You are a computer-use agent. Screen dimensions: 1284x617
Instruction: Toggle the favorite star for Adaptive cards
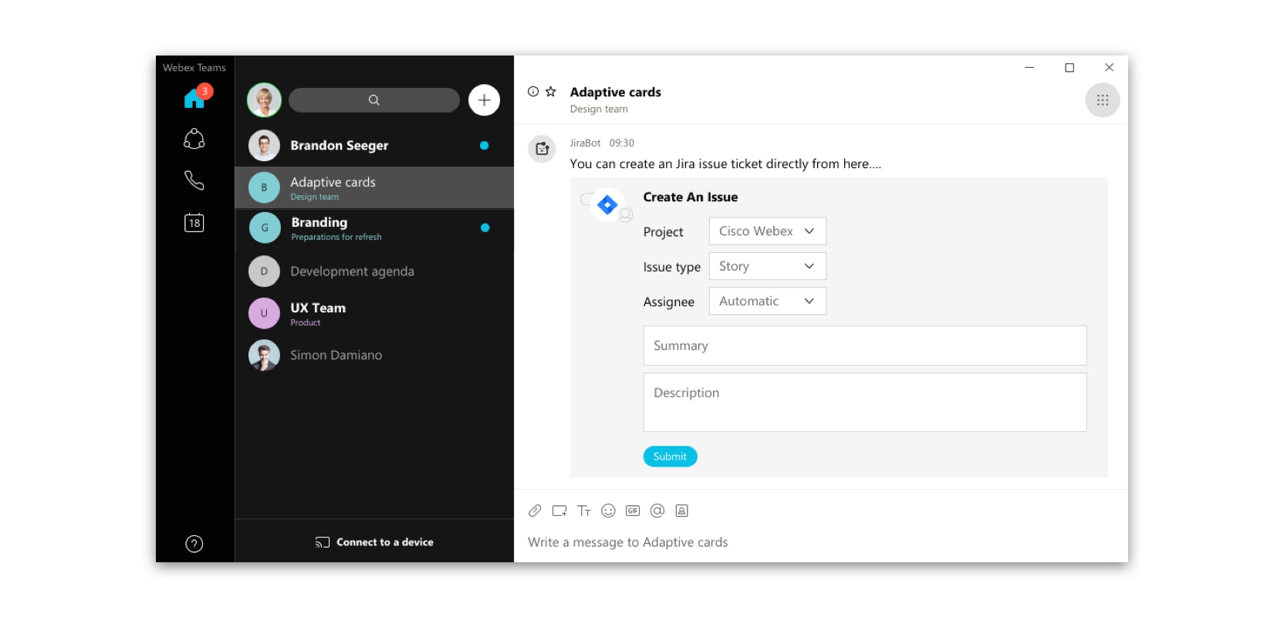(551, 91)
